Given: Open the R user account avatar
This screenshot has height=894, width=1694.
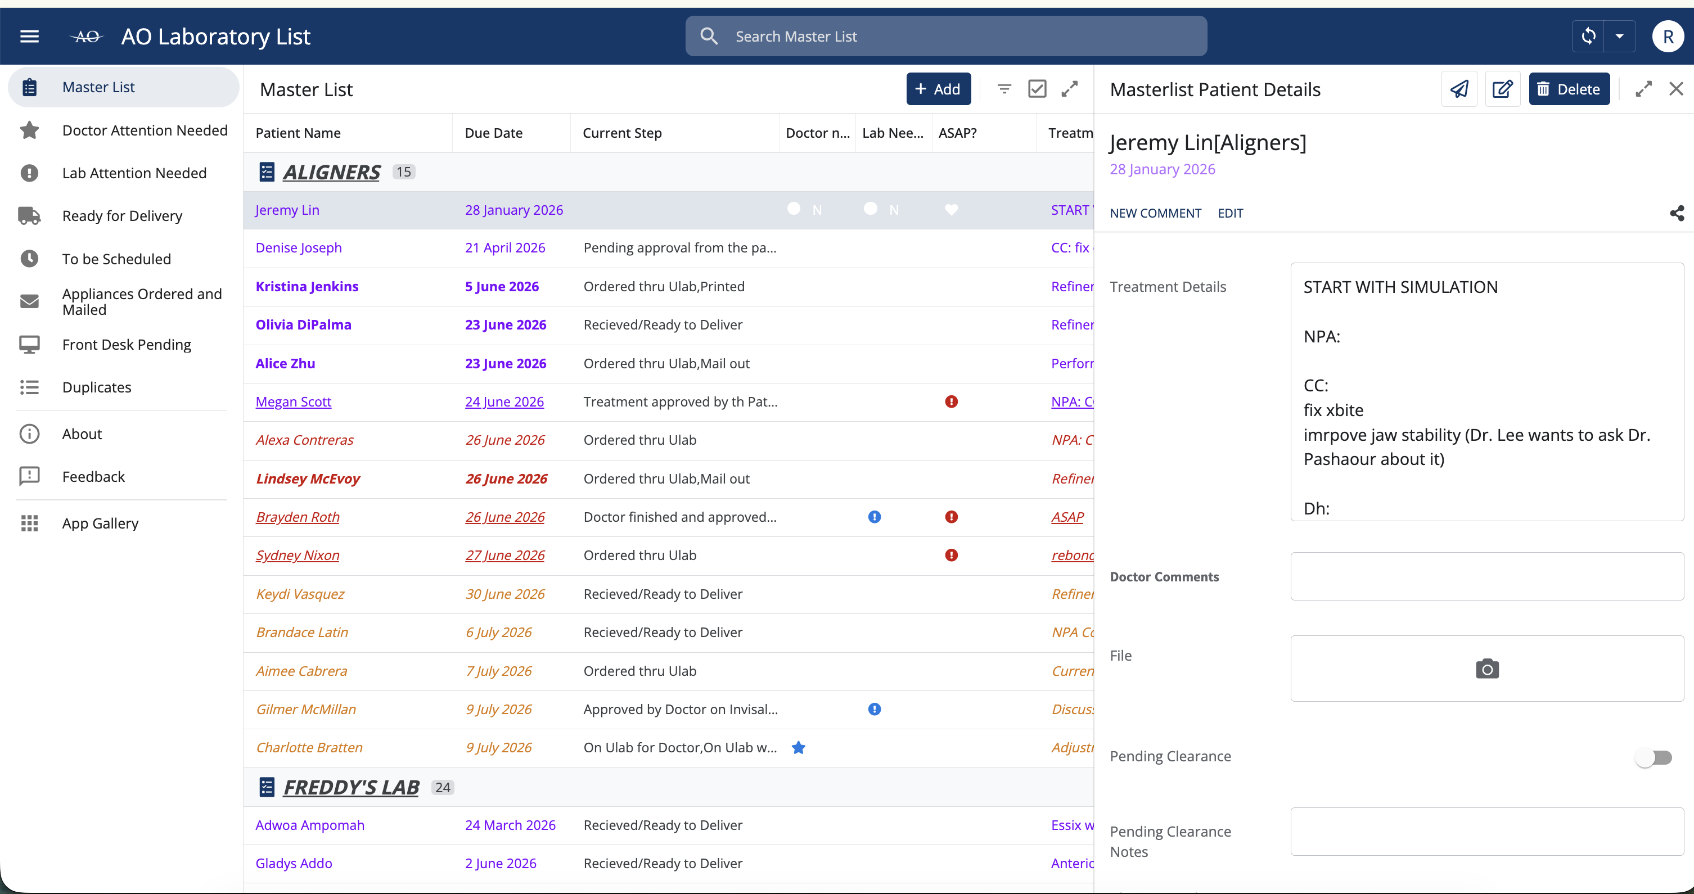Looking at the screenshot, I should [x=1668, y=36].
